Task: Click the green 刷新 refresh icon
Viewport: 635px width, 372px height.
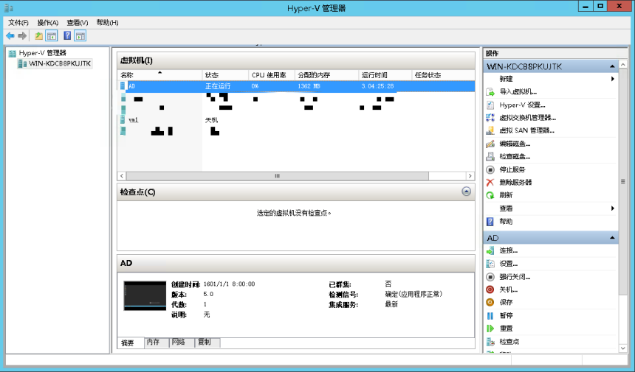Action: tap(490, 195)
